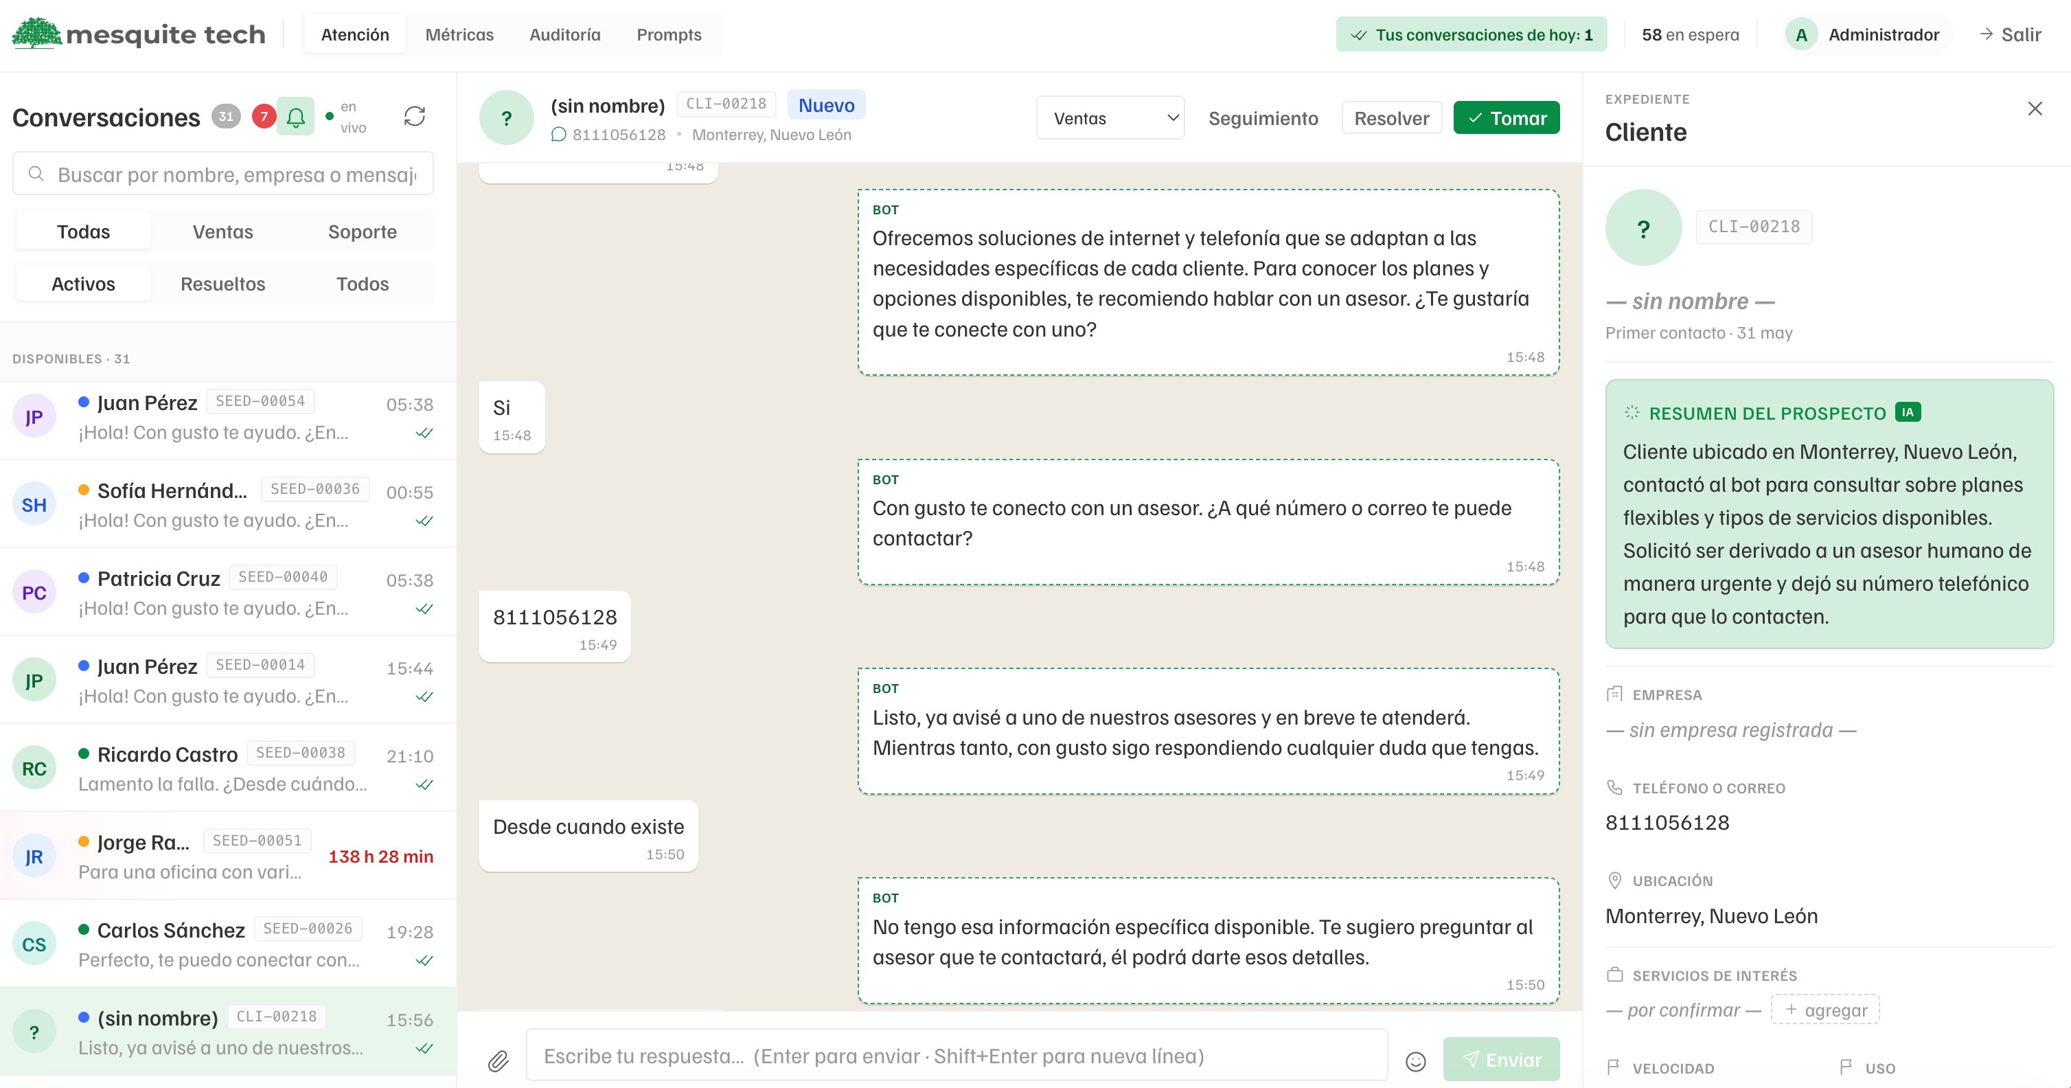Click the red unread count badge 7
Screen dimensions: 2071x1088
coord(264,117)
